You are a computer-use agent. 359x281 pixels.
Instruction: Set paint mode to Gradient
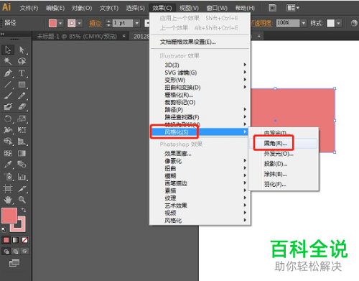(x=15, y=240)
